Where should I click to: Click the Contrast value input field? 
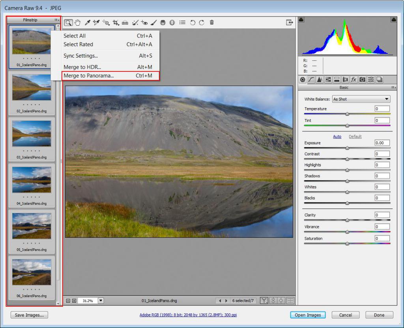382,154
